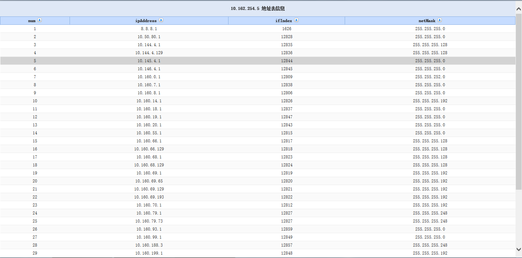The width and height of the screenshot is (522, 258).
Task: Click netMask 255.255.252.0 cell
Action: point(430,77)
